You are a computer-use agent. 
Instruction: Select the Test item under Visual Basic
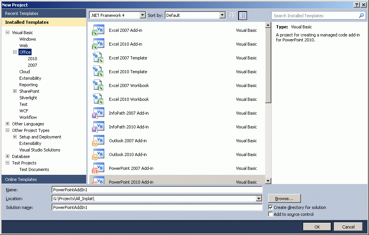(x=23, y=104)
